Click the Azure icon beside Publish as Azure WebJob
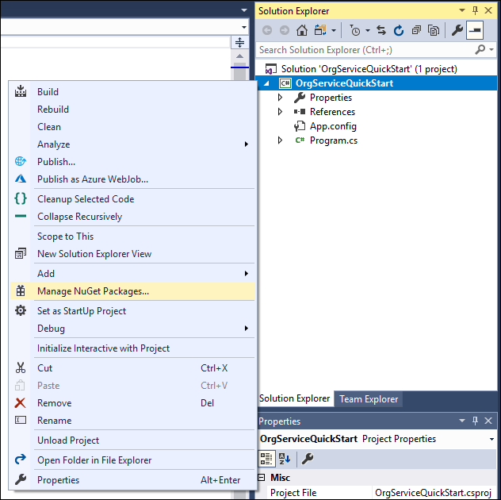 [21, 179]
